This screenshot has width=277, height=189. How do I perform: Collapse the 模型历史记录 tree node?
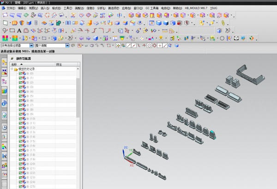tap(12, 69)
